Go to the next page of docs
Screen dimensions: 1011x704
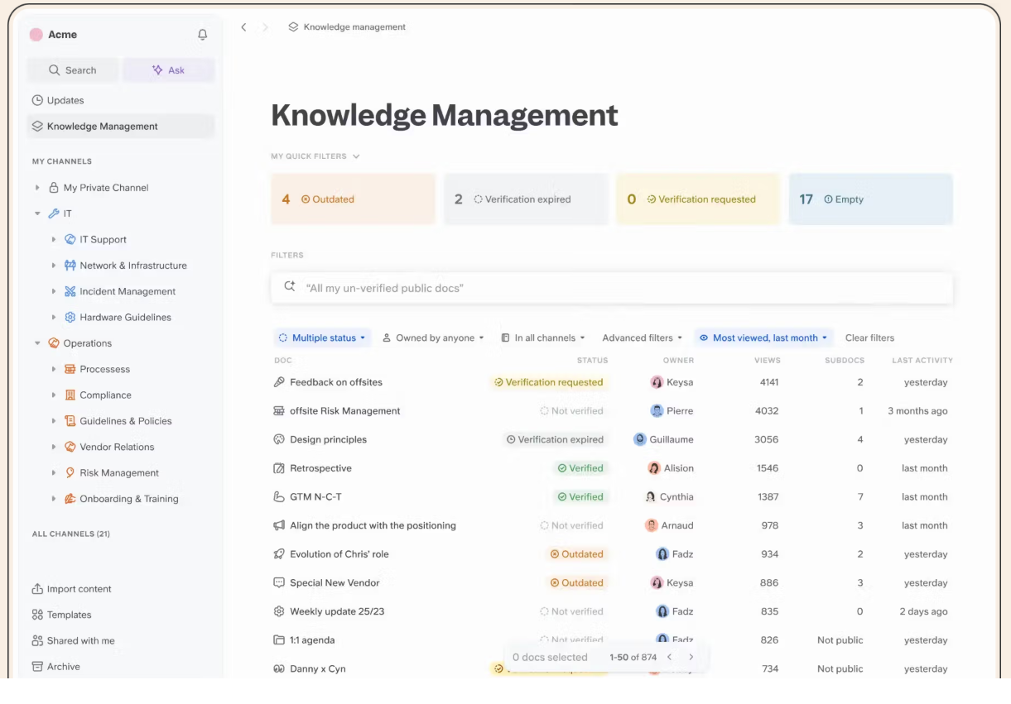691,658
